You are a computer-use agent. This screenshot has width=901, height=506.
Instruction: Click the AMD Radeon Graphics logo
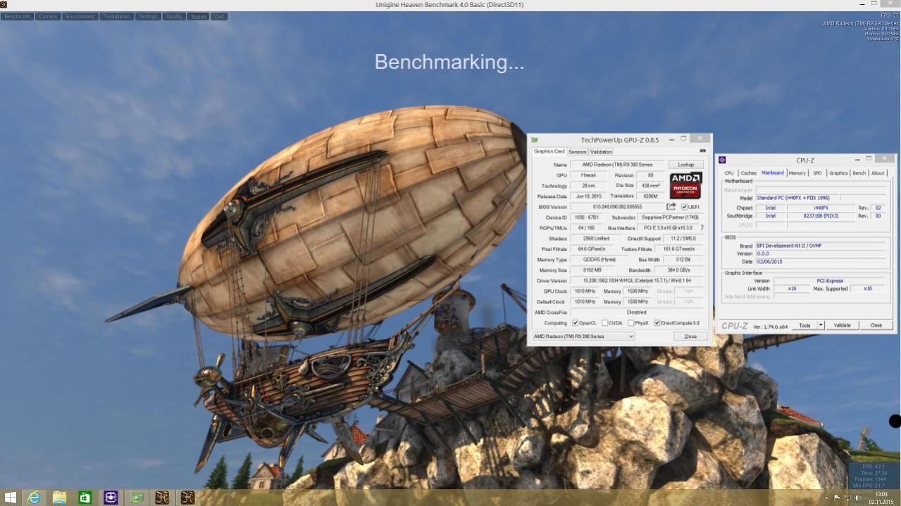685,185
